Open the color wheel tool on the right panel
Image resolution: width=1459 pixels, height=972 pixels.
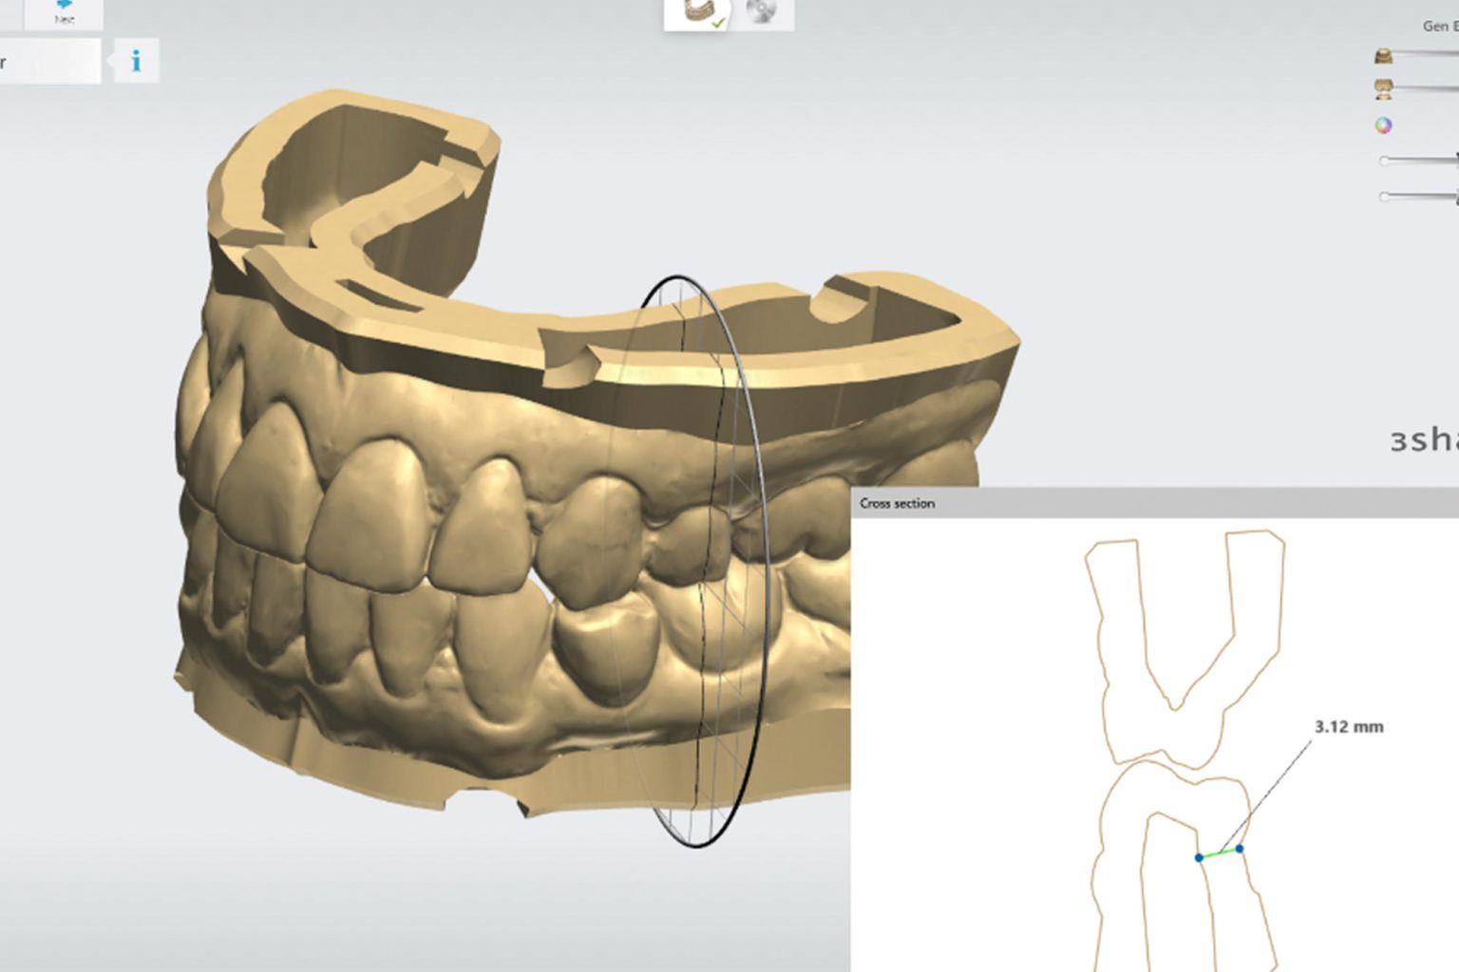click(1384, 126)
